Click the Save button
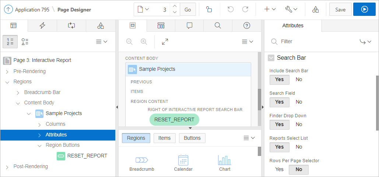The image size is (379, 177). [340, 10]
